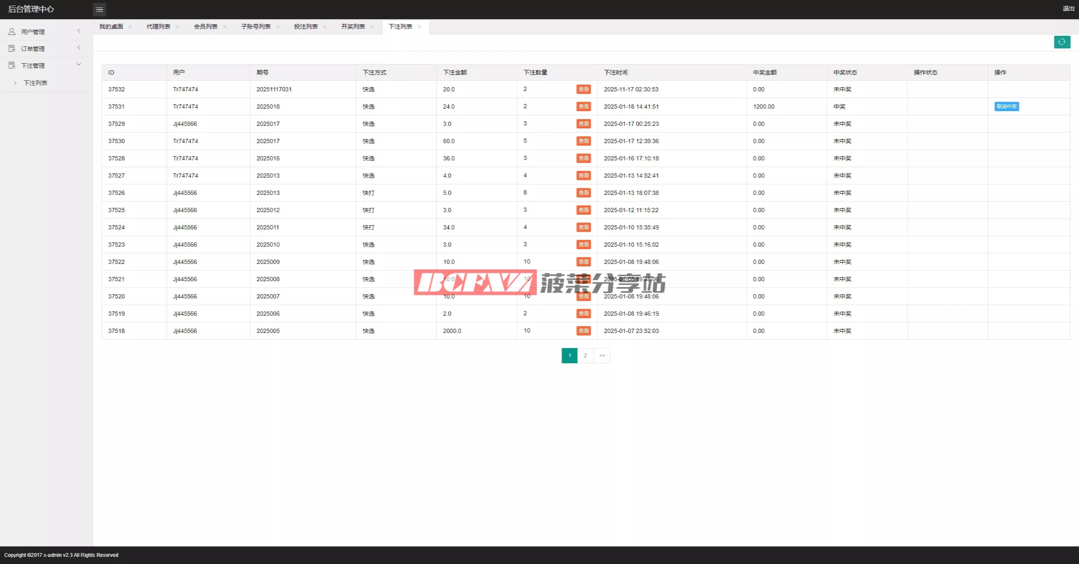Switch to the 子账号列表 tab
Image resolution: width=1079 pixels, height=564 pixels.
click(256, 27)
